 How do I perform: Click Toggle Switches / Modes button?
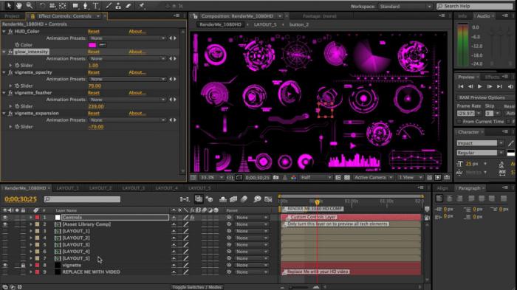pyautogui.click(x=197, y=287)
